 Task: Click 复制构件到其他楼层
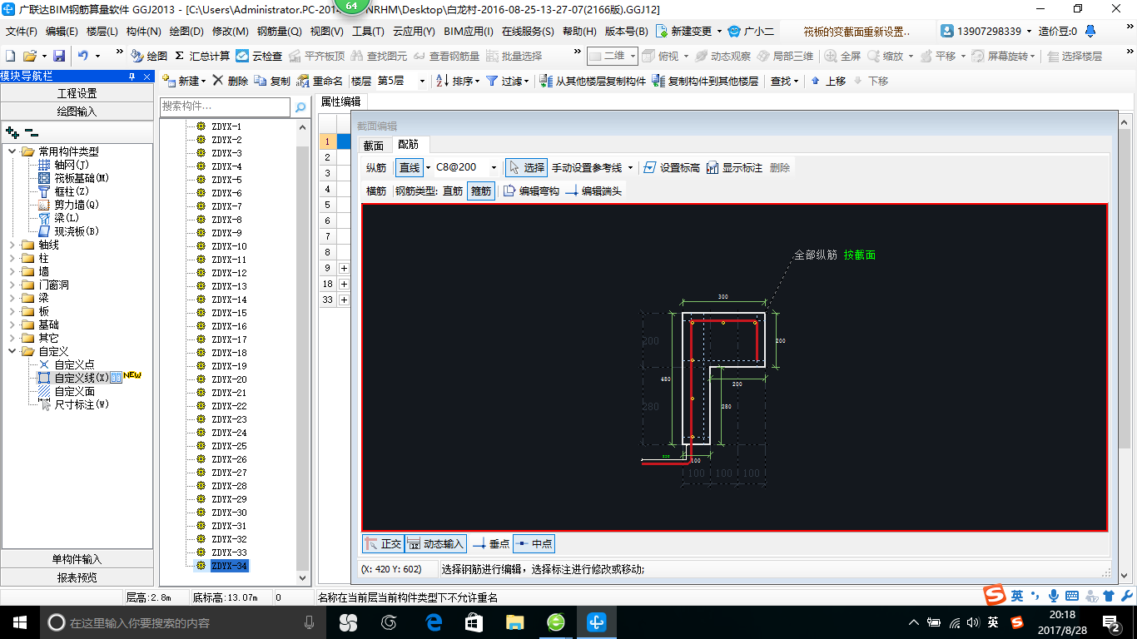(x=705, y=81)
